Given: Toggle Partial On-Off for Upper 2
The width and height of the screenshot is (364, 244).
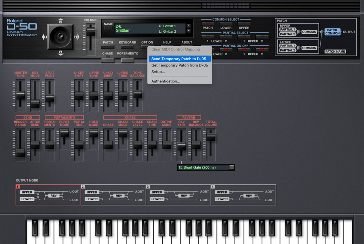Looking at the screenshot, I should 262,49.
